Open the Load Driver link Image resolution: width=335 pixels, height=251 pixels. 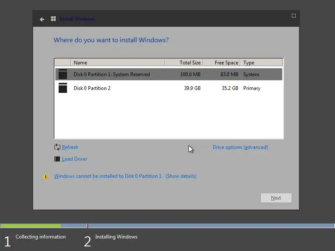point(75,159)
